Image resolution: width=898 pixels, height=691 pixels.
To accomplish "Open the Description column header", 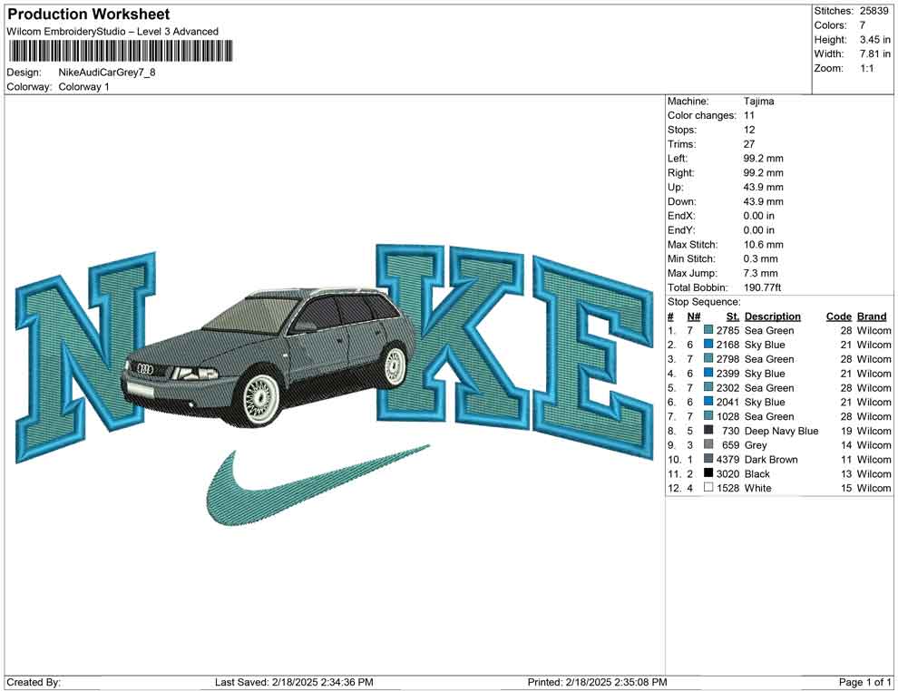I will click(x=773, y=316).
